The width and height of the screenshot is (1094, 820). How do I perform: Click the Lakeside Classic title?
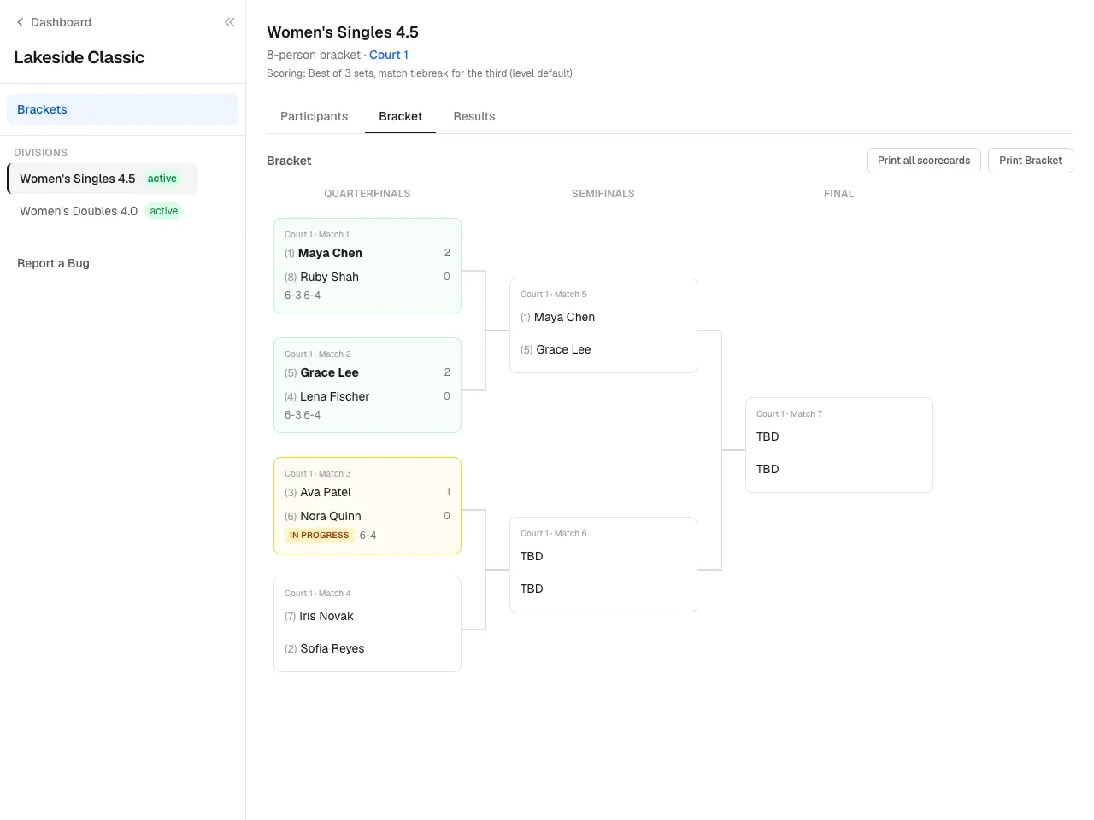click(x=79, y=57)
